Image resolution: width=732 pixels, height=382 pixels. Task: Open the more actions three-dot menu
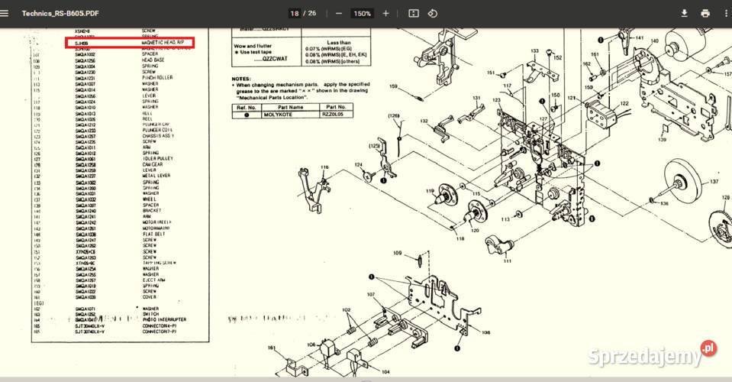pos(727,13)
